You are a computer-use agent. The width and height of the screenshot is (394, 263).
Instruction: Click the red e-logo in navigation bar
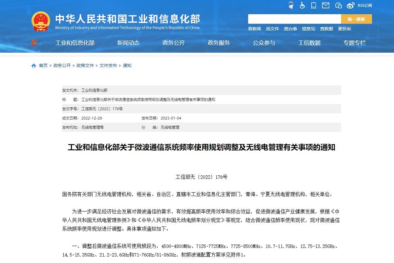(35, 43)
